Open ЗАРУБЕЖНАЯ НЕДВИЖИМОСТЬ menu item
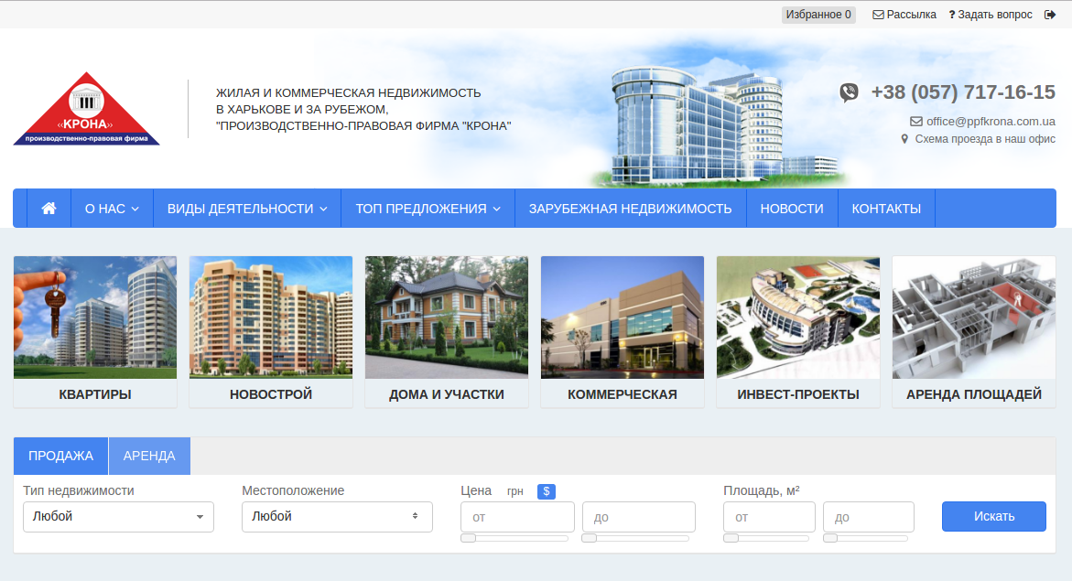The image size is (1072, 581). click(631, 209)
